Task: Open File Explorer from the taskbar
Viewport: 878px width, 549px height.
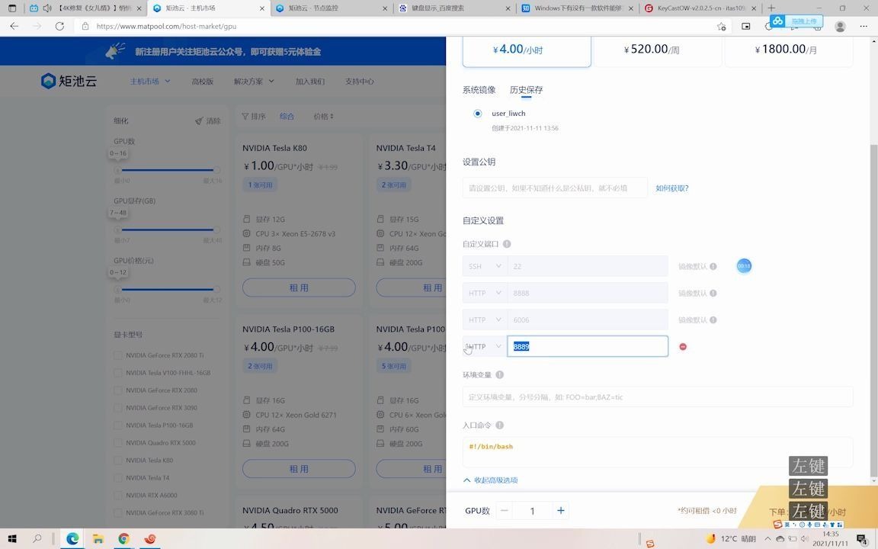Action: (98, 539)
